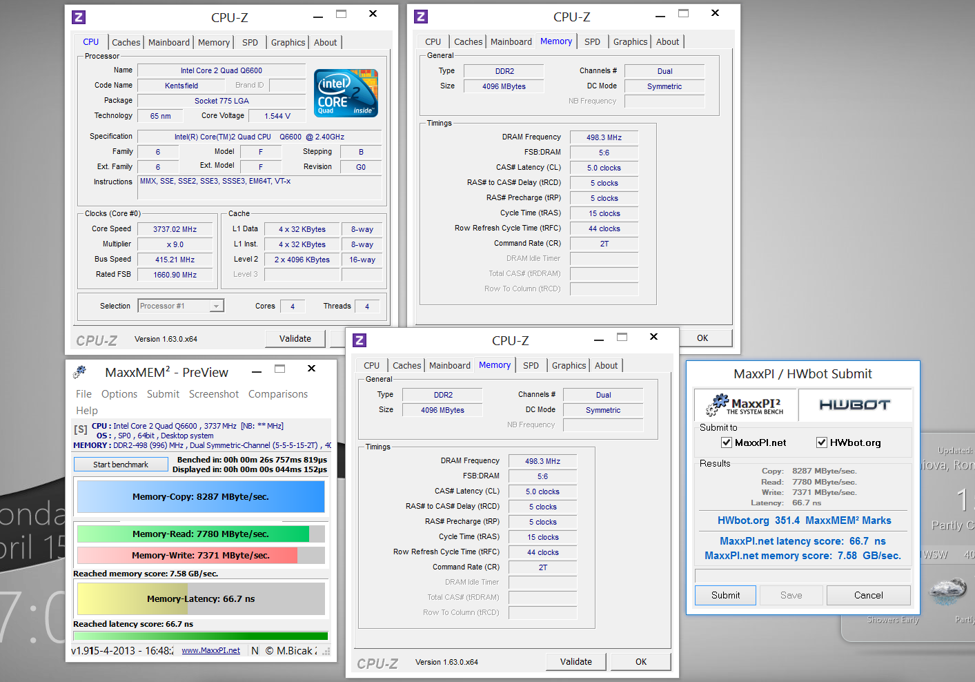
Task: Click Validate in the top-left CPU-Z window
Action: [x=295, y=338]
